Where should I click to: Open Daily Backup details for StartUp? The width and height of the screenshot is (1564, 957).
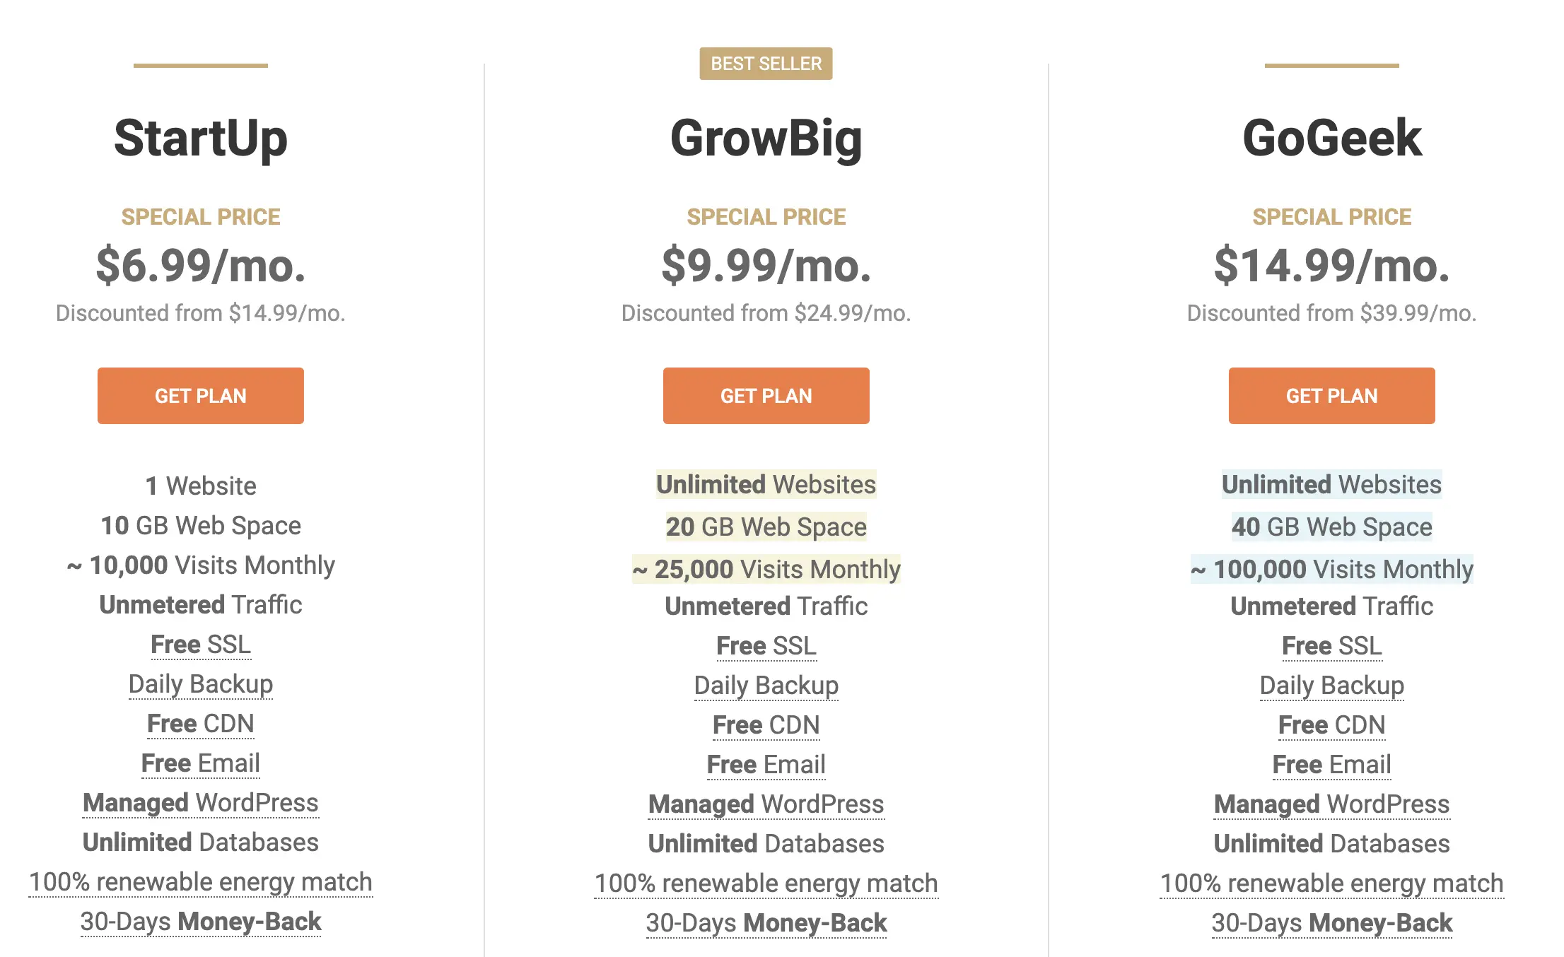tap(201, 684)
